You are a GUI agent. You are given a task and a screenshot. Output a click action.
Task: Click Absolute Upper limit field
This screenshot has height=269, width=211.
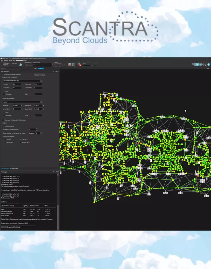[38, 109]
